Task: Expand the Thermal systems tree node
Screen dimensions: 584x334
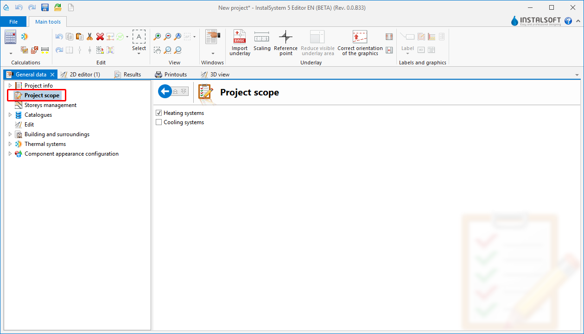Action: 10,144
